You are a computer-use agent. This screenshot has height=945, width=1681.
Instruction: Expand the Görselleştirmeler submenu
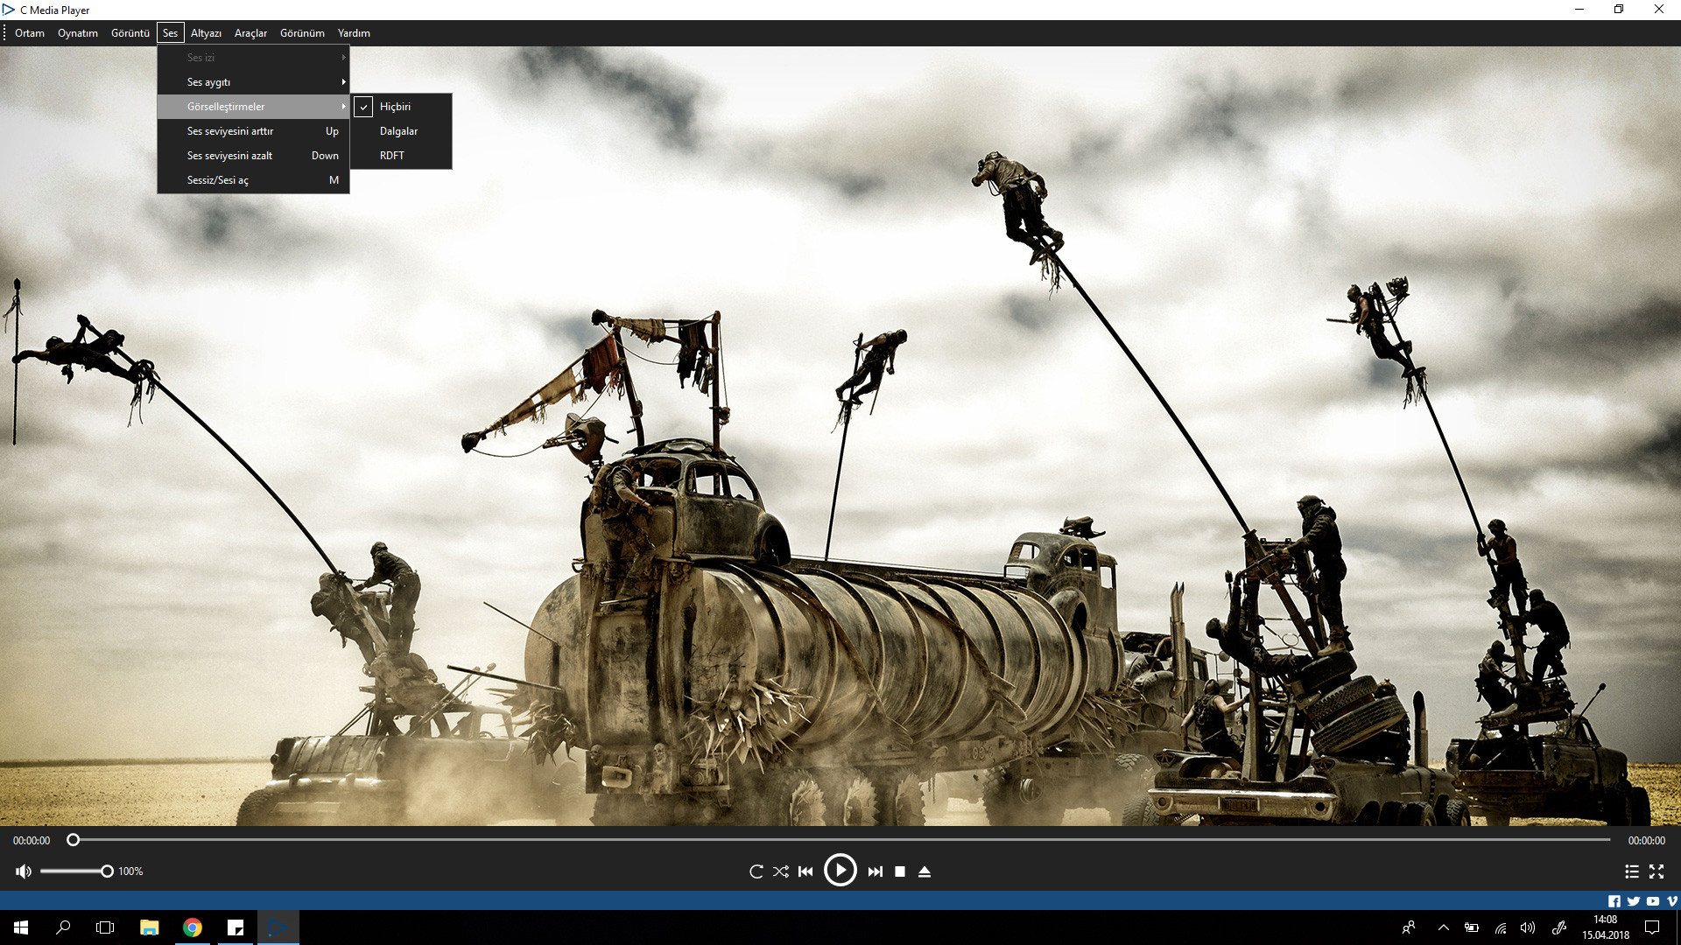pos(254,107)
